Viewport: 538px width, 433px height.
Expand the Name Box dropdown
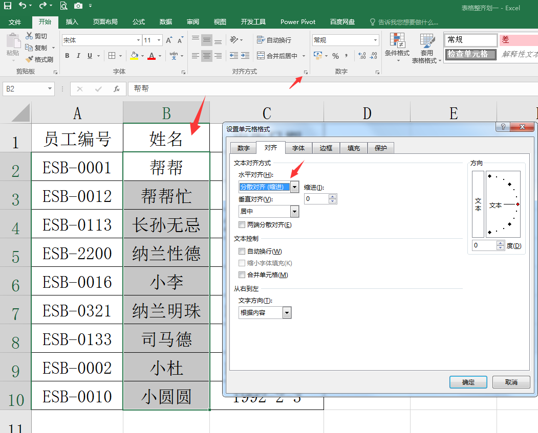coord(50,89)
